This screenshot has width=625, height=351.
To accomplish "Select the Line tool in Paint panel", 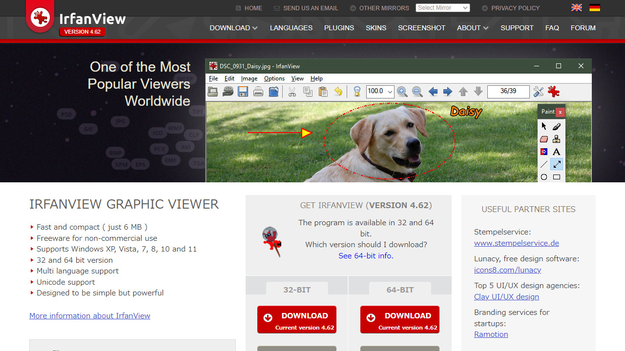I will [544, 164].
